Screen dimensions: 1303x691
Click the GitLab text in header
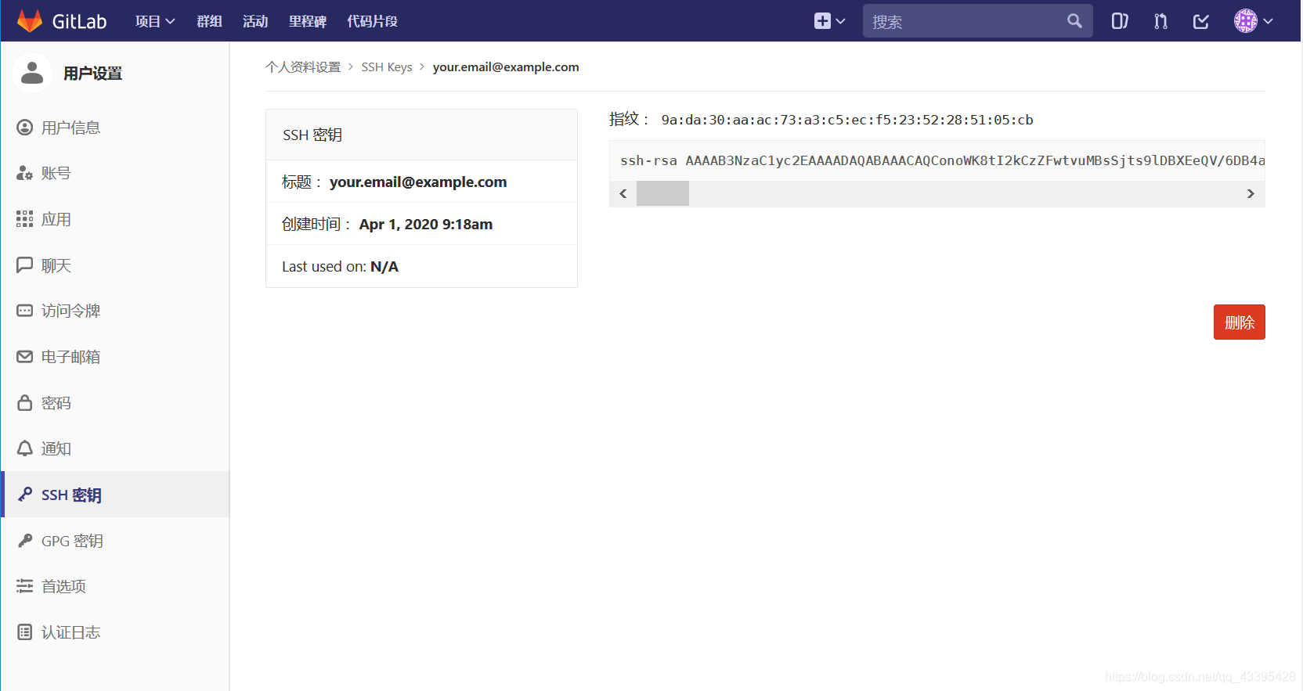click(79, 22)
